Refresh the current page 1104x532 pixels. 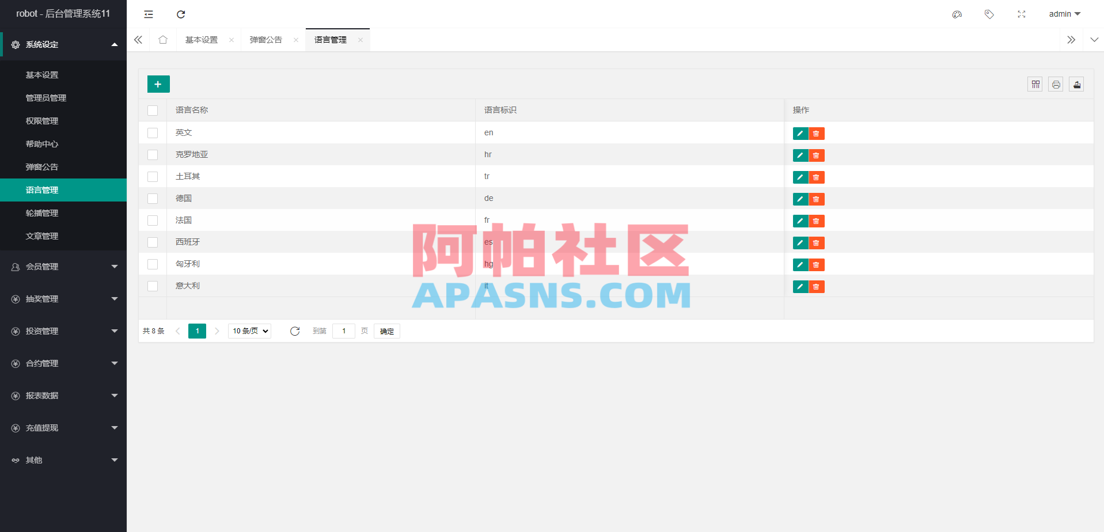click(181, 14)
